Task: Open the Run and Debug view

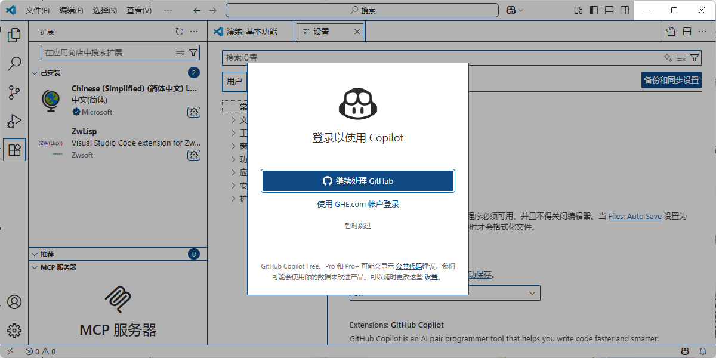Action: pos(14,121)
